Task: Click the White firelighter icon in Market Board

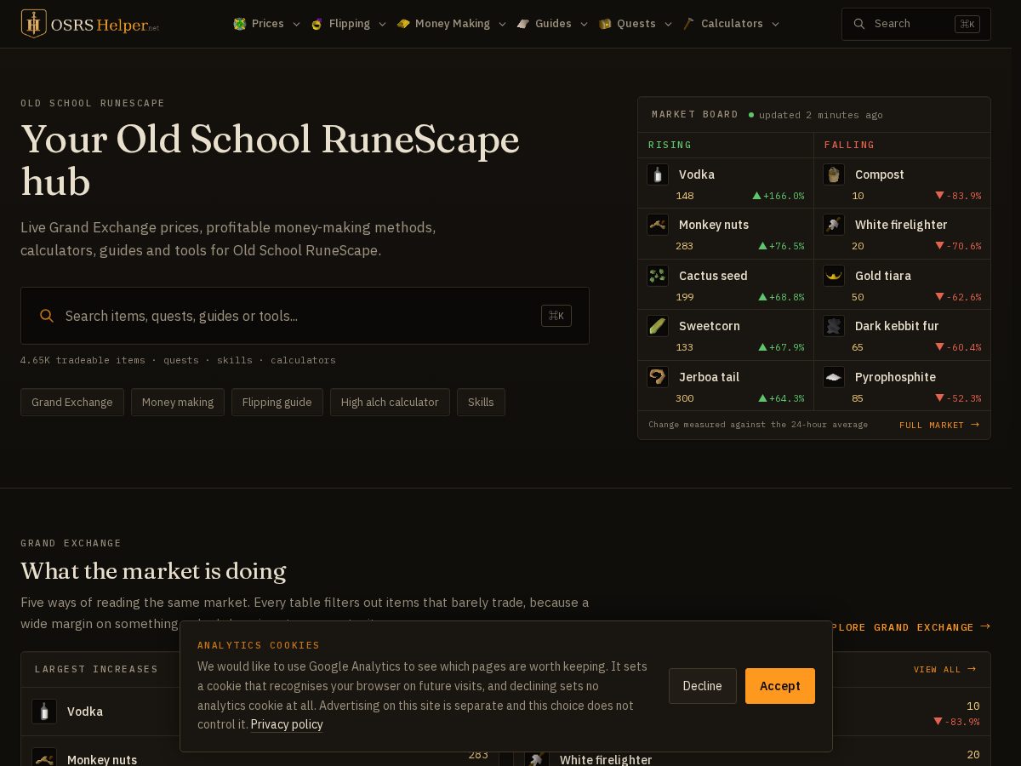Action: coord(834,225)
